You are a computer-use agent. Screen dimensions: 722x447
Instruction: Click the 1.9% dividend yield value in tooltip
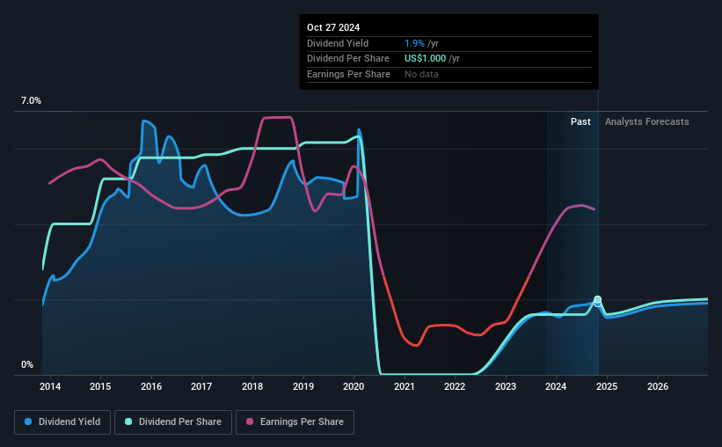(x=414, y=43)
